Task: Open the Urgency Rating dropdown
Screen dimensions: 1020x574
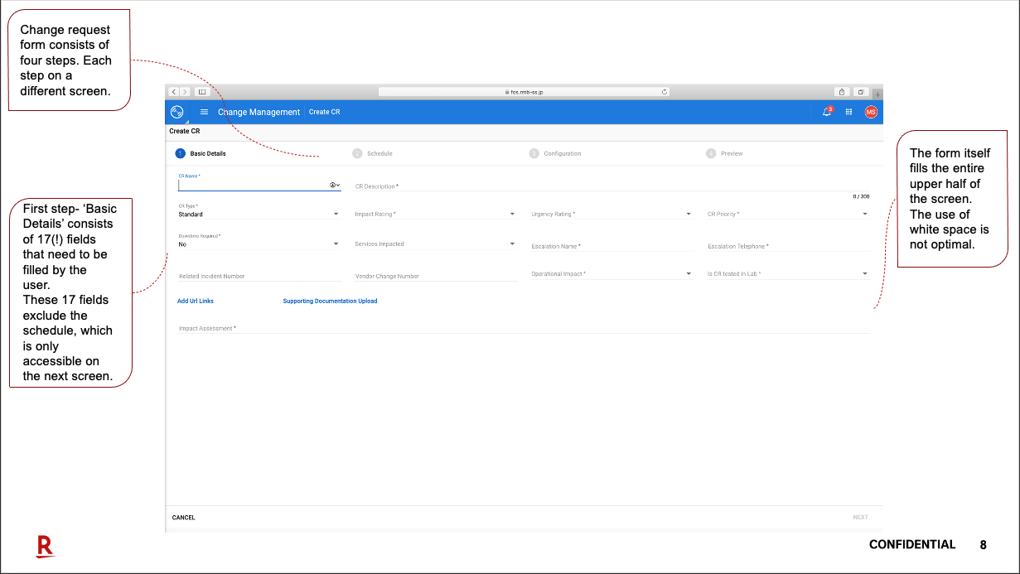Action: tap(612, 214)
